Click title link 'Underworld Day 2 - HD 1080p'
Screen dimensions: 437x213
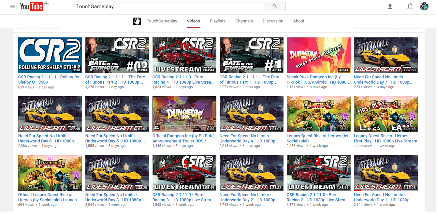(250, 197)
